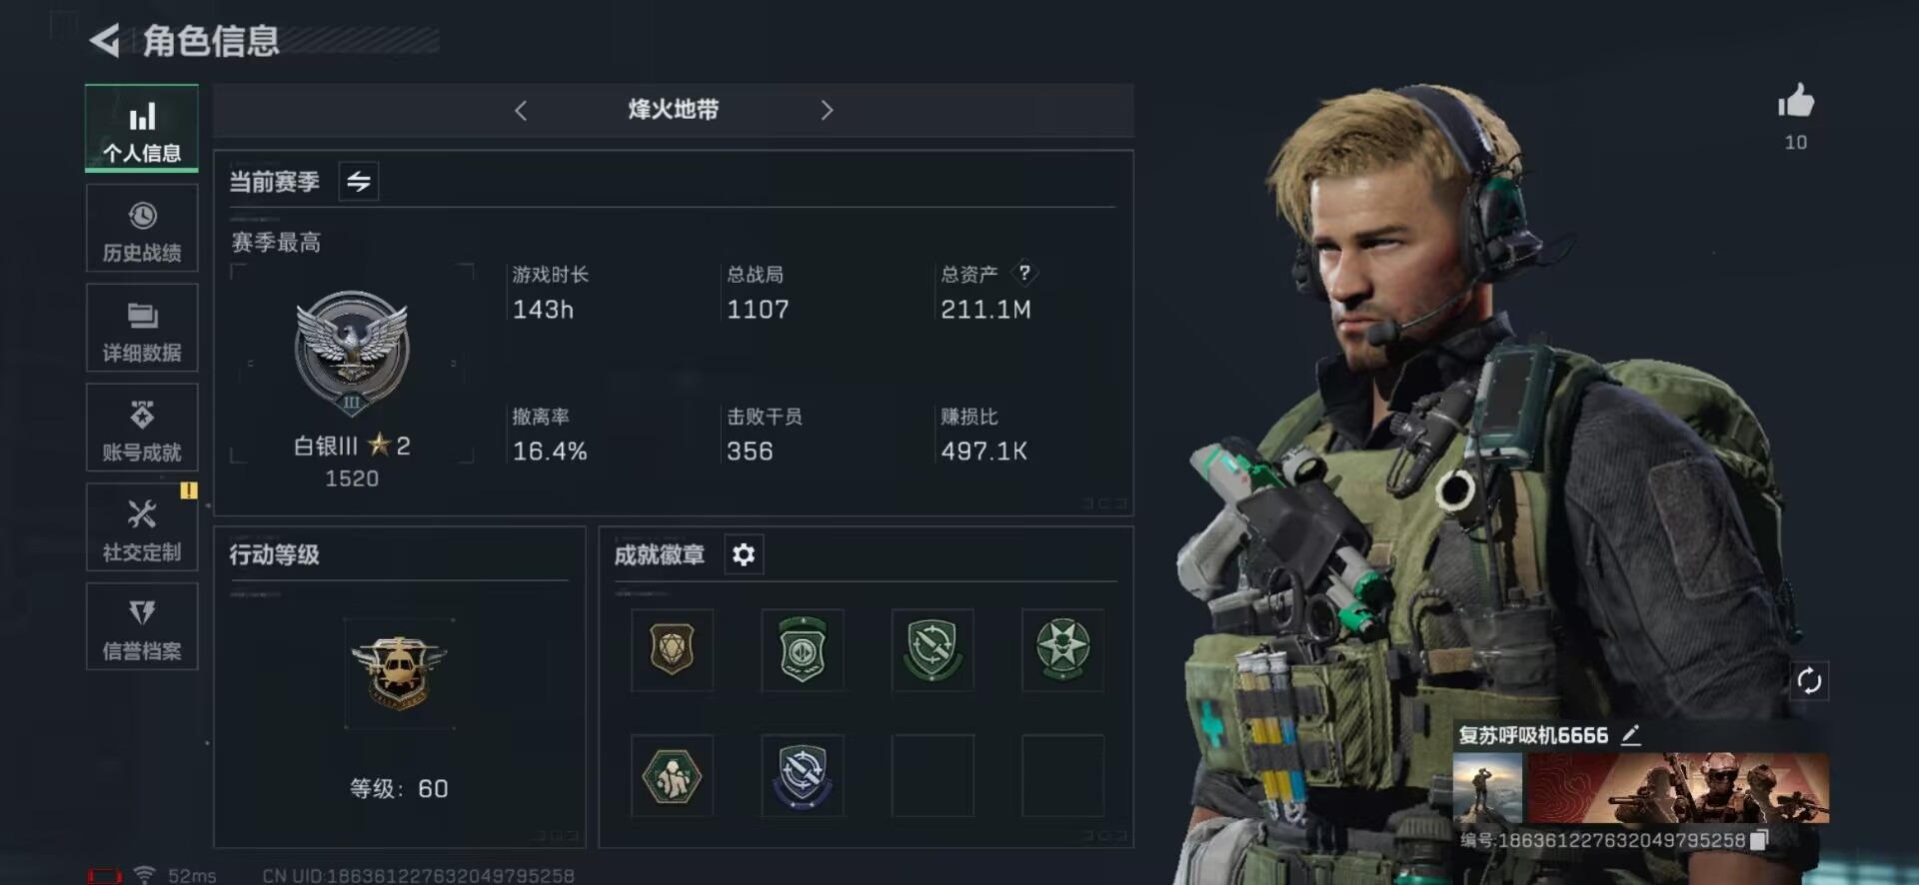
Task: Select the first empty badge slot
Action: pyautogui.click(x=933, y=776)
